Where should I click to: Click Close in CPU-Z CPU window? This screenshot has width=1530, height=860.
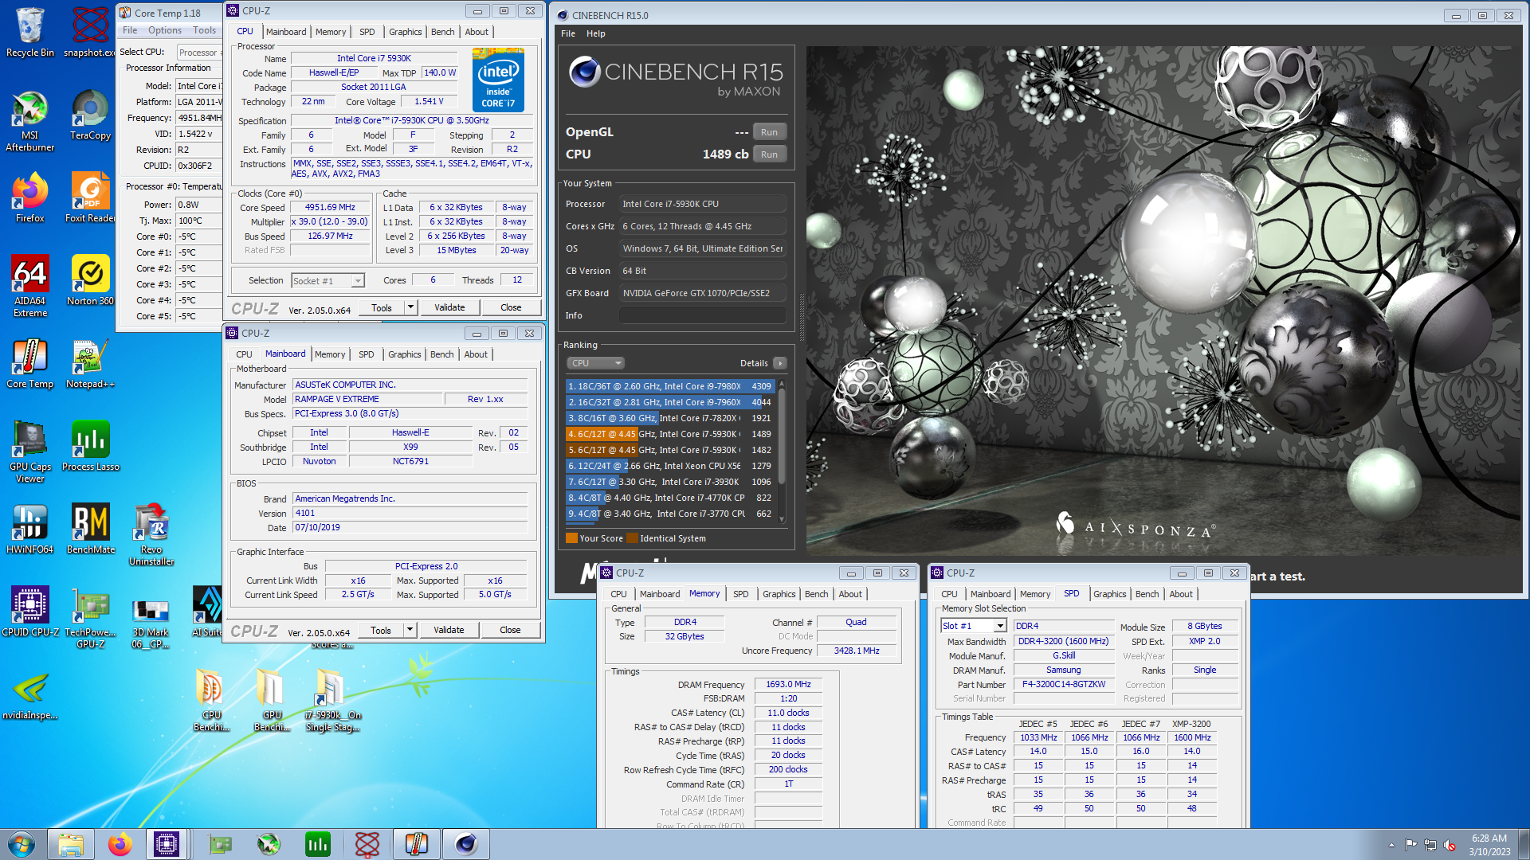click(511, 307)
